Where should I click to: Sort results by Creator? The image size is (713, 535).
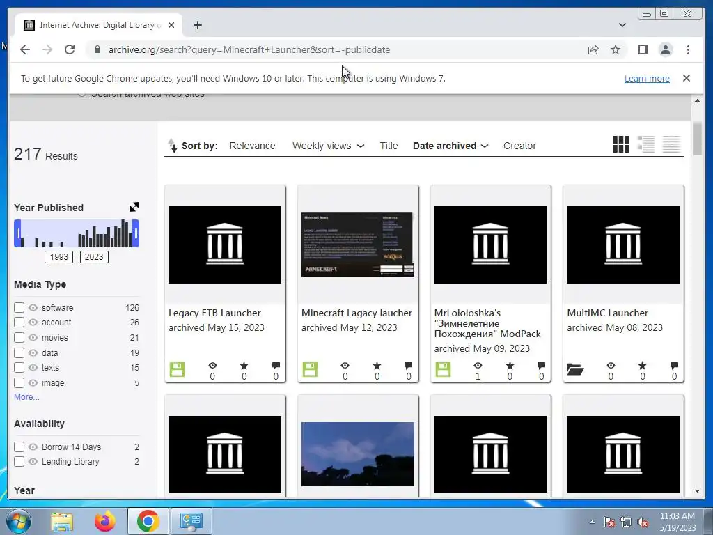[x=519, y=146]
